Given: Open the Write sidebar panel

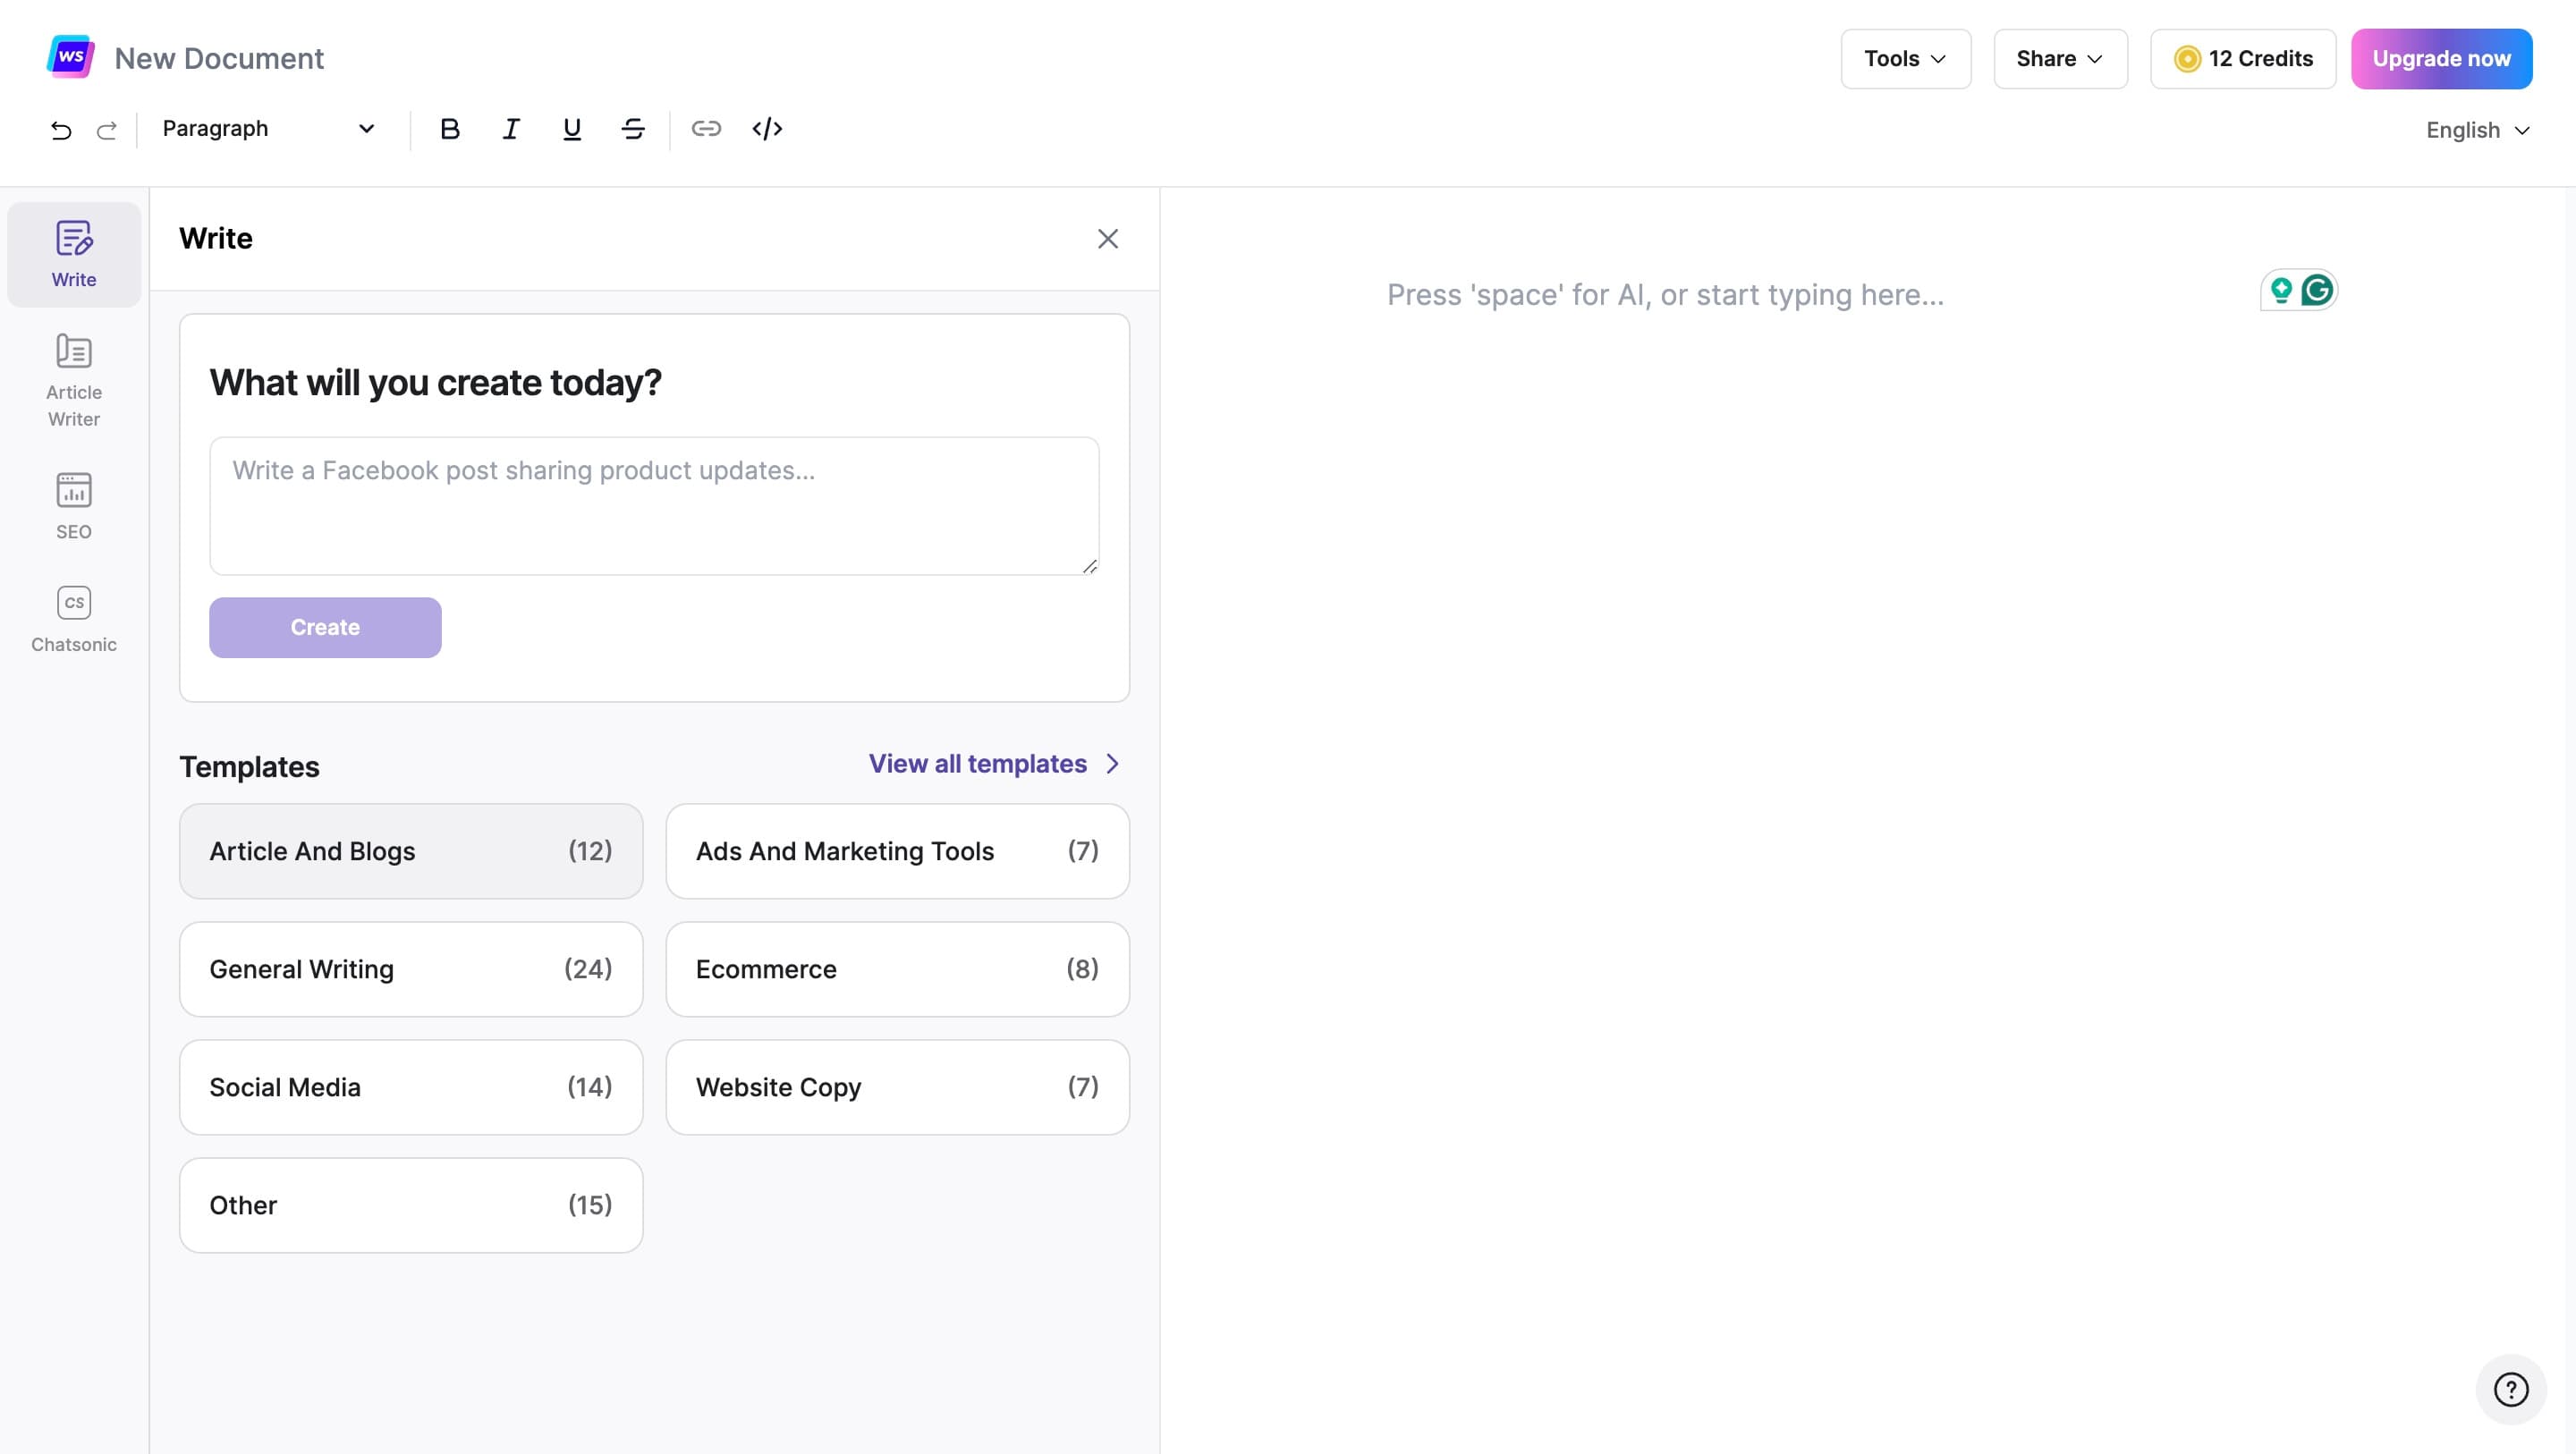Looking at the screenshot, I should pos(74,254).
